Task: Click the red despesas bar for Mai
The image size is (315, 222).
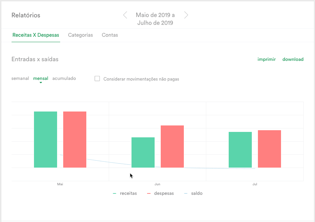Action: click(75, 139)
